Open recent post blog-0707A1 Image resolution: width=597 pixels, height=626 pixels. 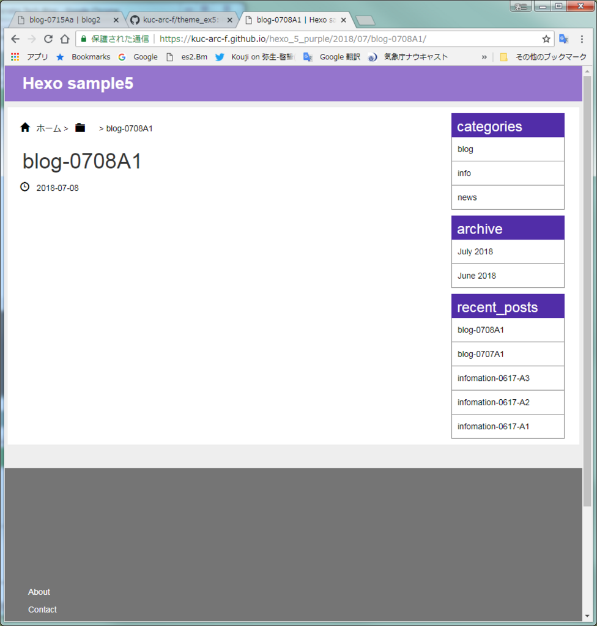pos(508,354)
